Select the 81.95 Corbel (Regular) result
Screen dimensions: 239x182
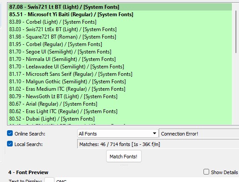pyautogui.click(x=120, y=44)
